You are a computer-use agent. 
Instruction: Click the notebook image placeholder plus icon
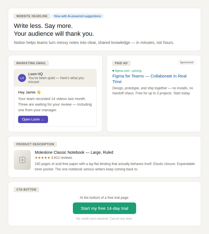[x=22, y=160]
